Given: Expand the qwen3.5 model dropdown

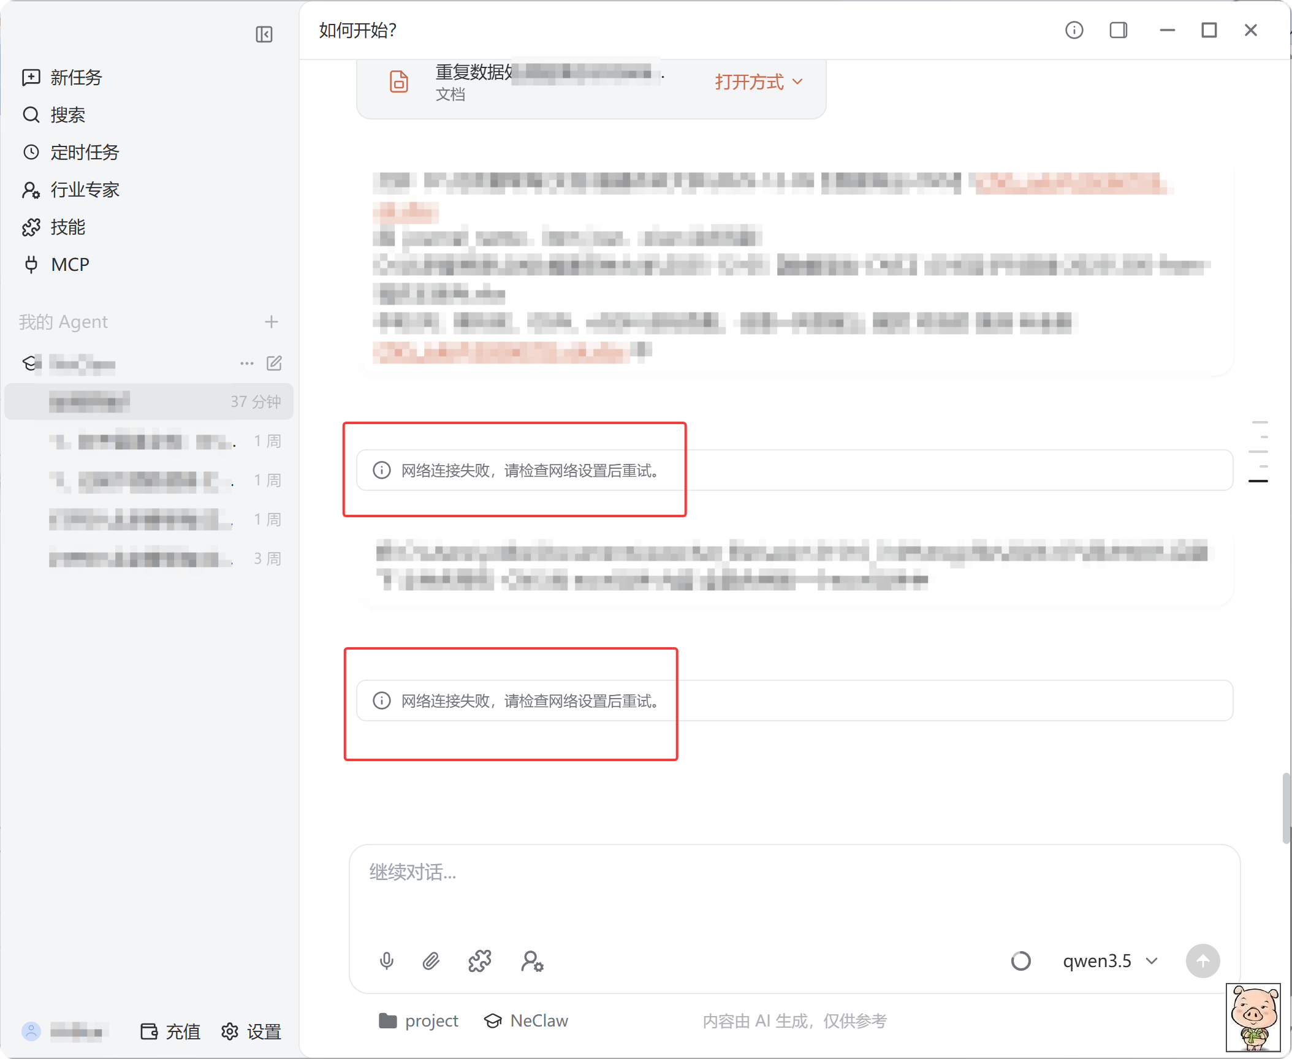Looking at the screenshot, I should point(1110,961).
